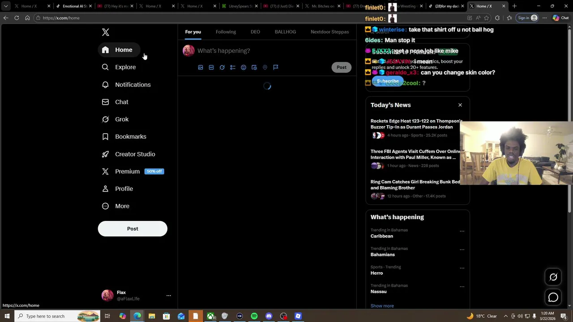This screenshot has width=573, height=322.
Task: Select the Home sidebar icon
Action: [x=105, y=50]
